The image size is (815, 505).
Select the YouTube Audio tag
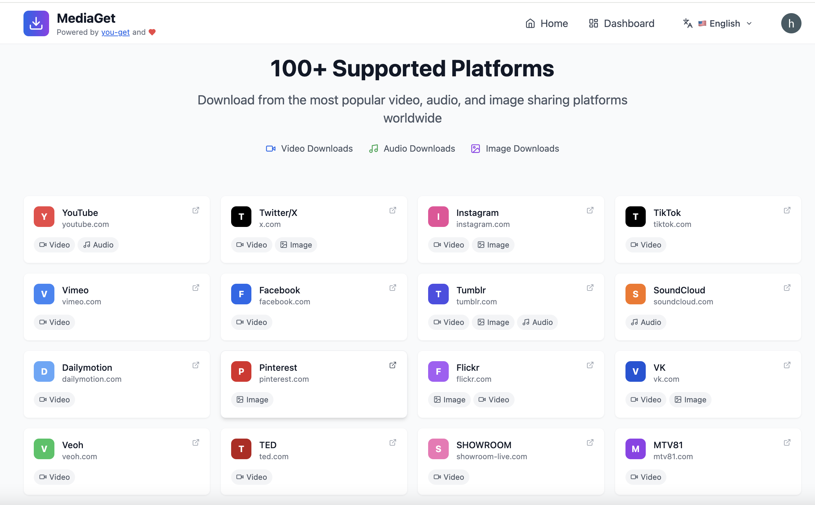(98, 245)
